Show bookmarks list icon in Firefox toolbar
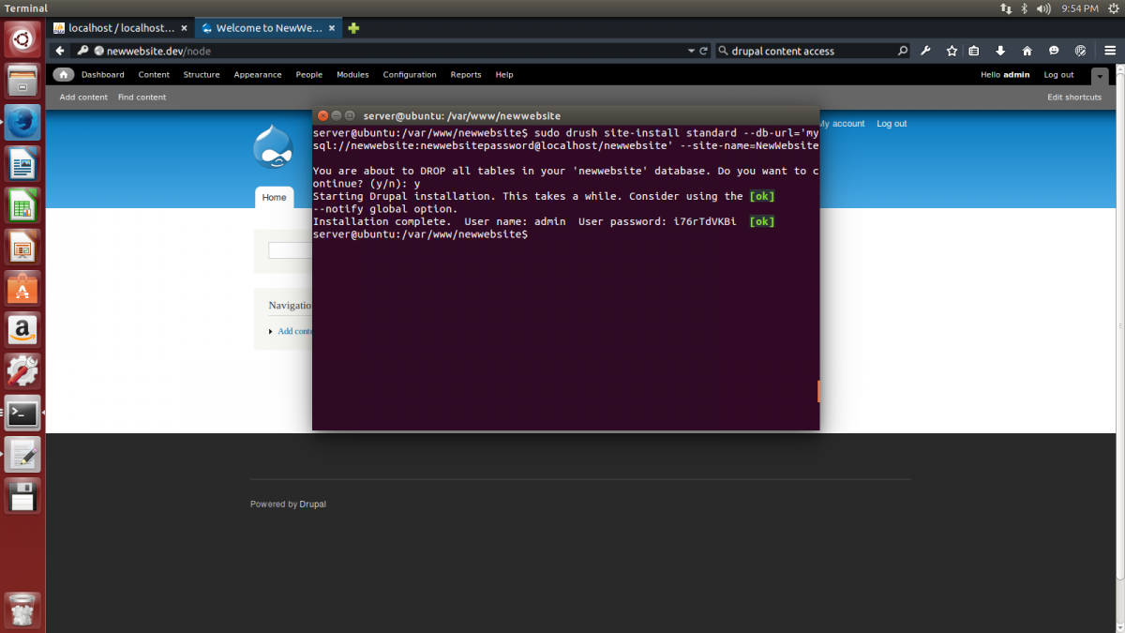The width and height of the screenshot is (1125, 633). (x=974, y=51)
